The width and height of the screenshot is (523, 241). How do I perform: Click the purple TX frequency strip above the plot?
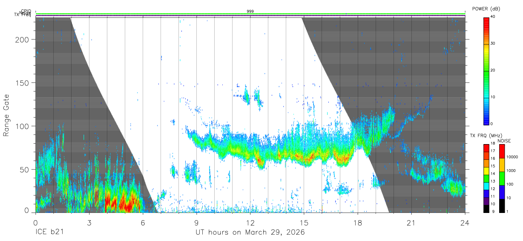coord(250,16)
